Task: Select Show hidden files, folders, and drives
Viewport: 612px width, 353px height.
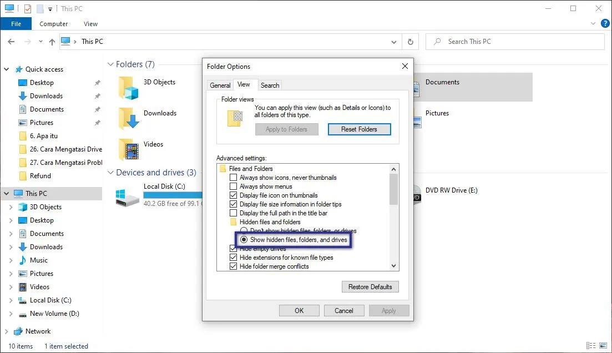Action: click(244, 239)
